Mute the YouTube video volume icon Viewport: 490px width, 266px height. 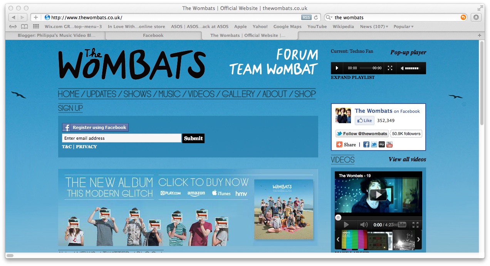(x=364, y=225)
